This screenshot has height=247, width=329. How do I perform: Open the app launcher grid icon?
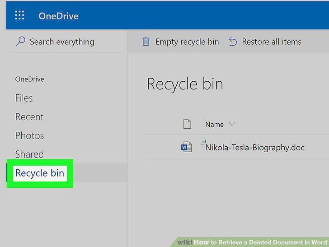pyautogui.click(x=19, y=15)
